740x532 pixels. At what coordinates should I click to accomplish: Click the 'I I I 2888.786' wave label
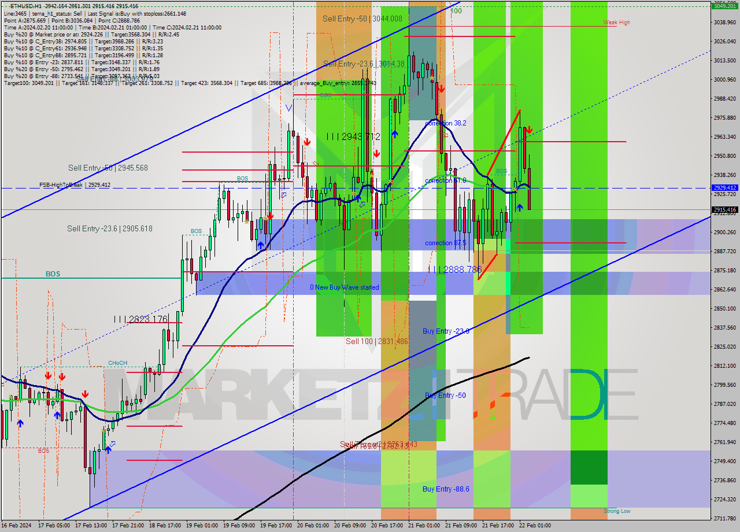click(455, 269)
